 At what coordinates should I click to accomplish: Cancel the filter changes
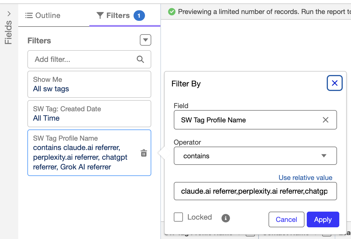coord(287,219)
